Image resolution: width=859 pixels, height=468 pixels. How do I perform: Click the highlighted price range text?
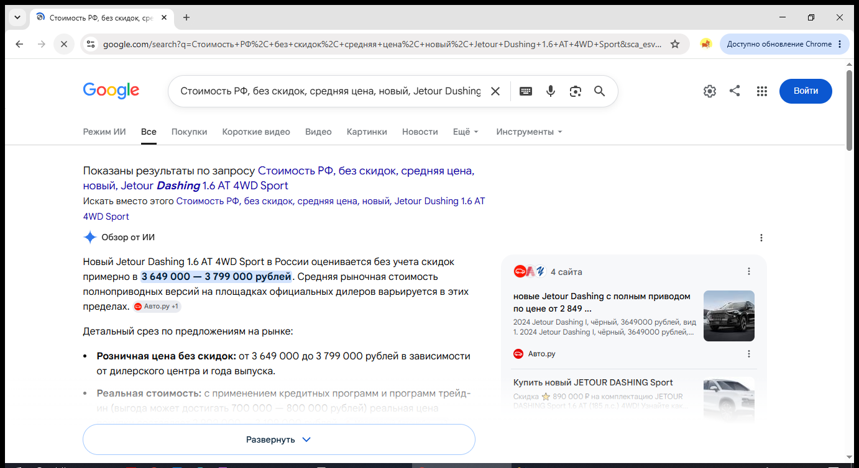pos(216,276)
